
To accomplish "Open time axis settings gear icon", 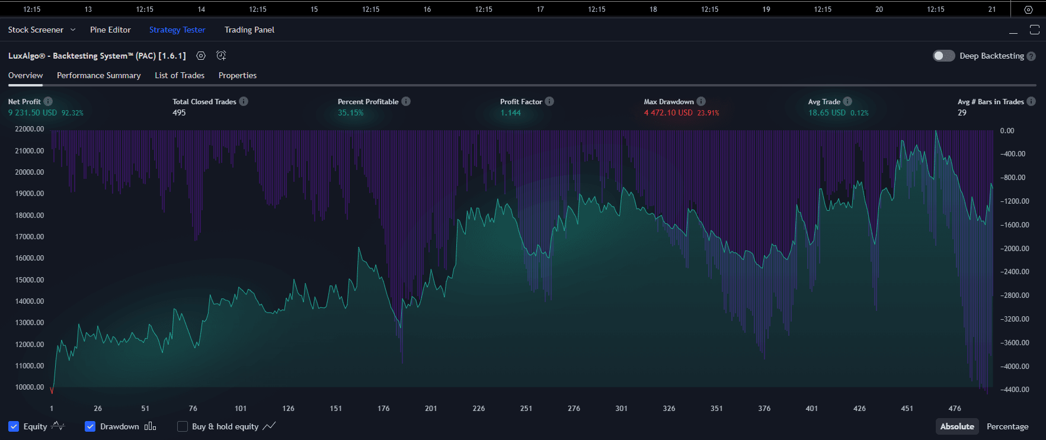I will [x=1028, y=9].
